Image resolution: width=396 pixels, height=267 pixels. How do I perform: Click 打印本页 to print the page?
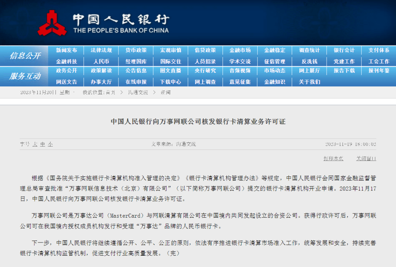point(333,159)
